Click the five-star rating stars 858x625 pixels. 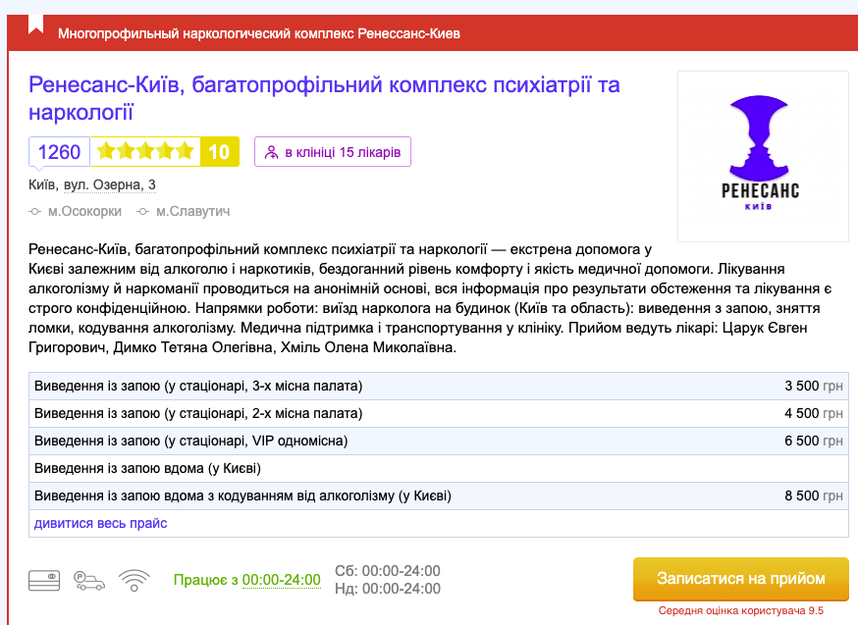[145, 152]
